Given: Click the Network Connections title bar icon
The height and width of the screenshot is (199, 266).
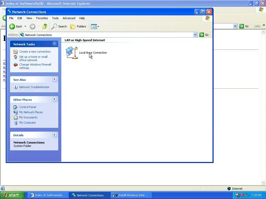Looking at the screenshot, I should pos(9,12).
